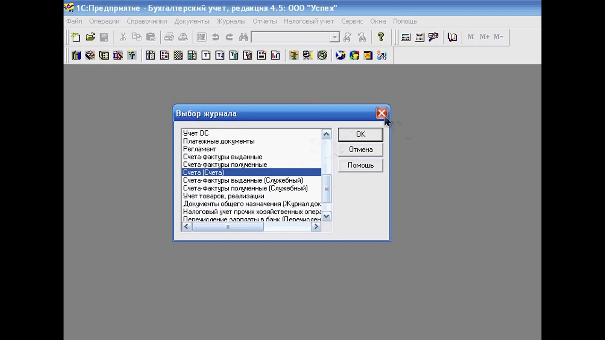The width and height of the screenshot is (605, 340).
Task: Select Налоговый учет прочих хозяйственных row
Action: tap(251, 212)
